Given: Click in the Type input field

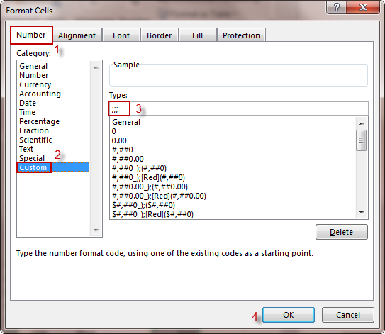Looking at the screenshot, I should (x=238, y=108).
